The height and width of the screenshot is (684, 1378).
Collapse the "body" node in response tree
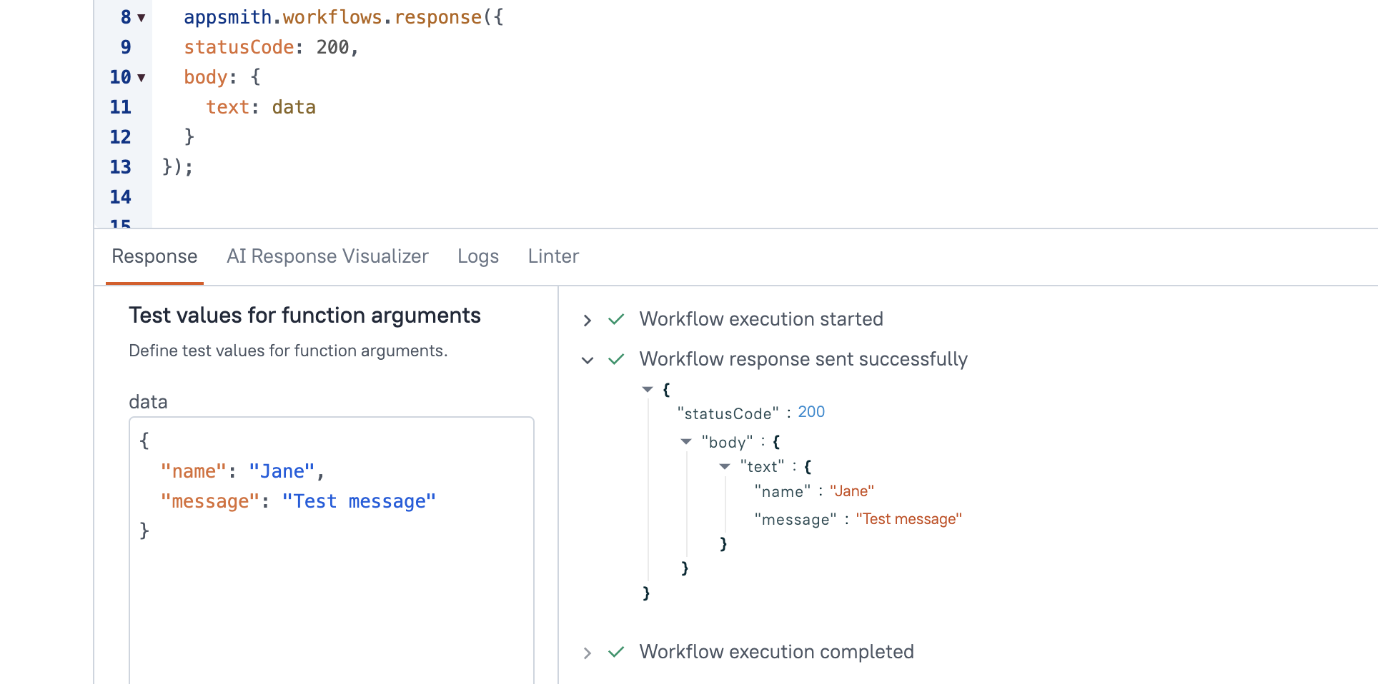click(x=686, y=442)
